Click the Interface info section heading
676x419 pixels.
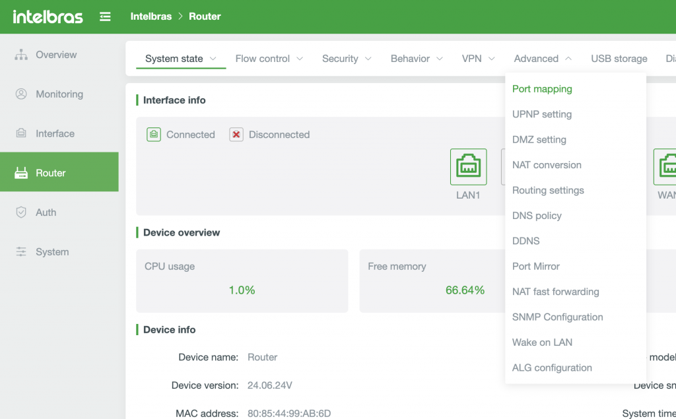click(x=174, y=100)
